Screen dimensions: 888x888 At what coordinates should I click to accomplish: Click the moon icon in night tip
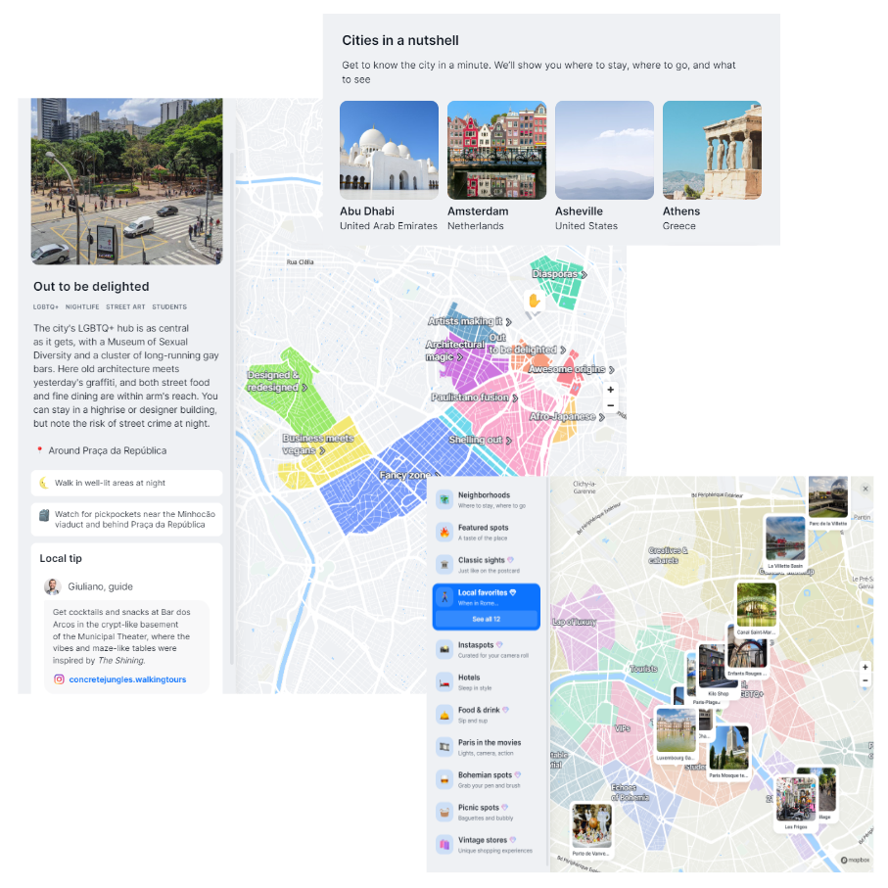coord(44,483)
